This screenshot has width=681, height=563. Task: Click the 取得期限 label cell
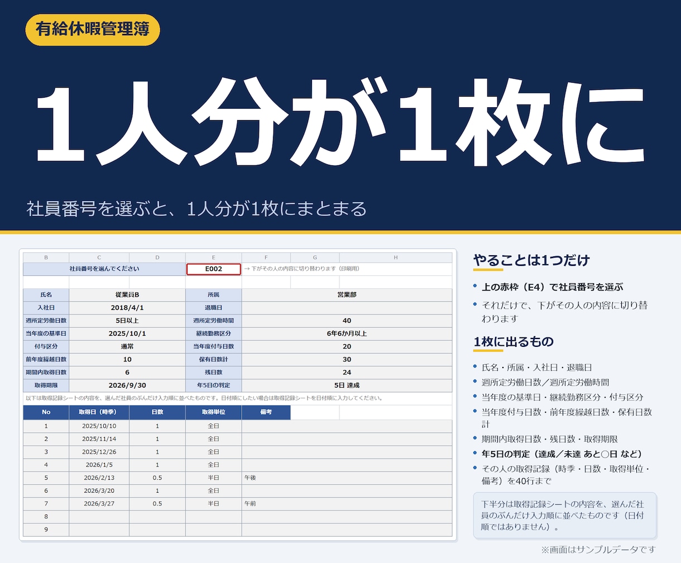coord(46,385)
